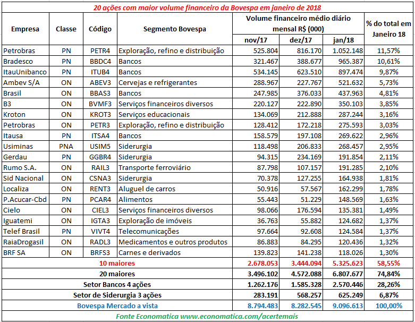Click the Alimentos segment cell
Screen dimensions: 415x322
point(175,199)
